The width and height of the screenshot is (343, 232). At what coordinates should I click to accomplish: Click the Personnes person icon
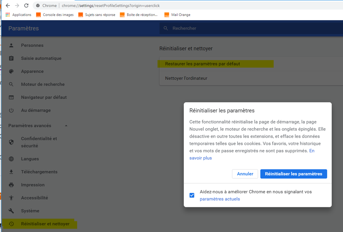tap(11, 45)
